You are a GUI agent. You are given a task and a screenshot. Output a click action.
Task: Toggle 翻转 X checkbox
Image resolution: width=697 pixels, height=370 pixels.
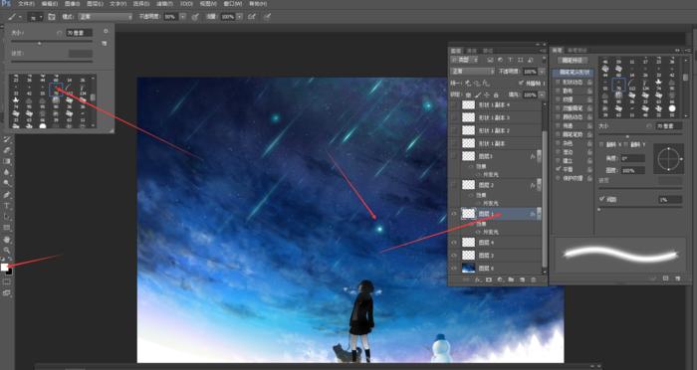[601, 144]
